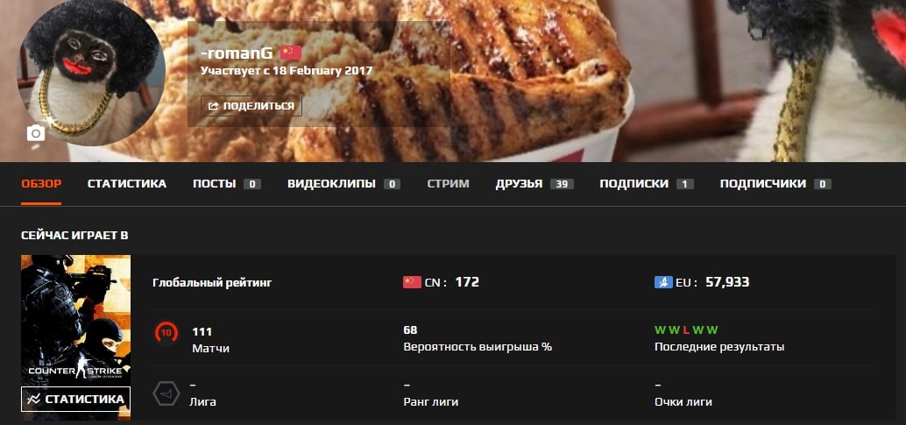The width and height of the screenshot is (906, 425).
Task: Open the ОБЗОР tab
Action: [41, 184]
